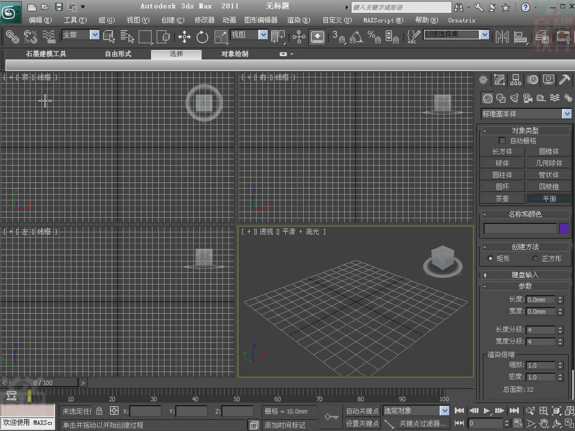The image size is (575, 431).
Task: Toggle the 3D Snaps button
Action: (x=339, y=36)
